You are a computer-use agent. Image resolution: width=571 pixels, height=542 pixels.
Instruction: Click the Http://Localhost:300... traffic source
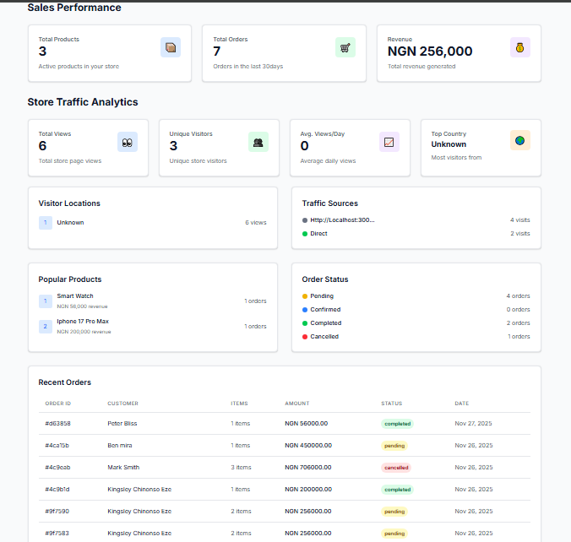coord(342,220)
